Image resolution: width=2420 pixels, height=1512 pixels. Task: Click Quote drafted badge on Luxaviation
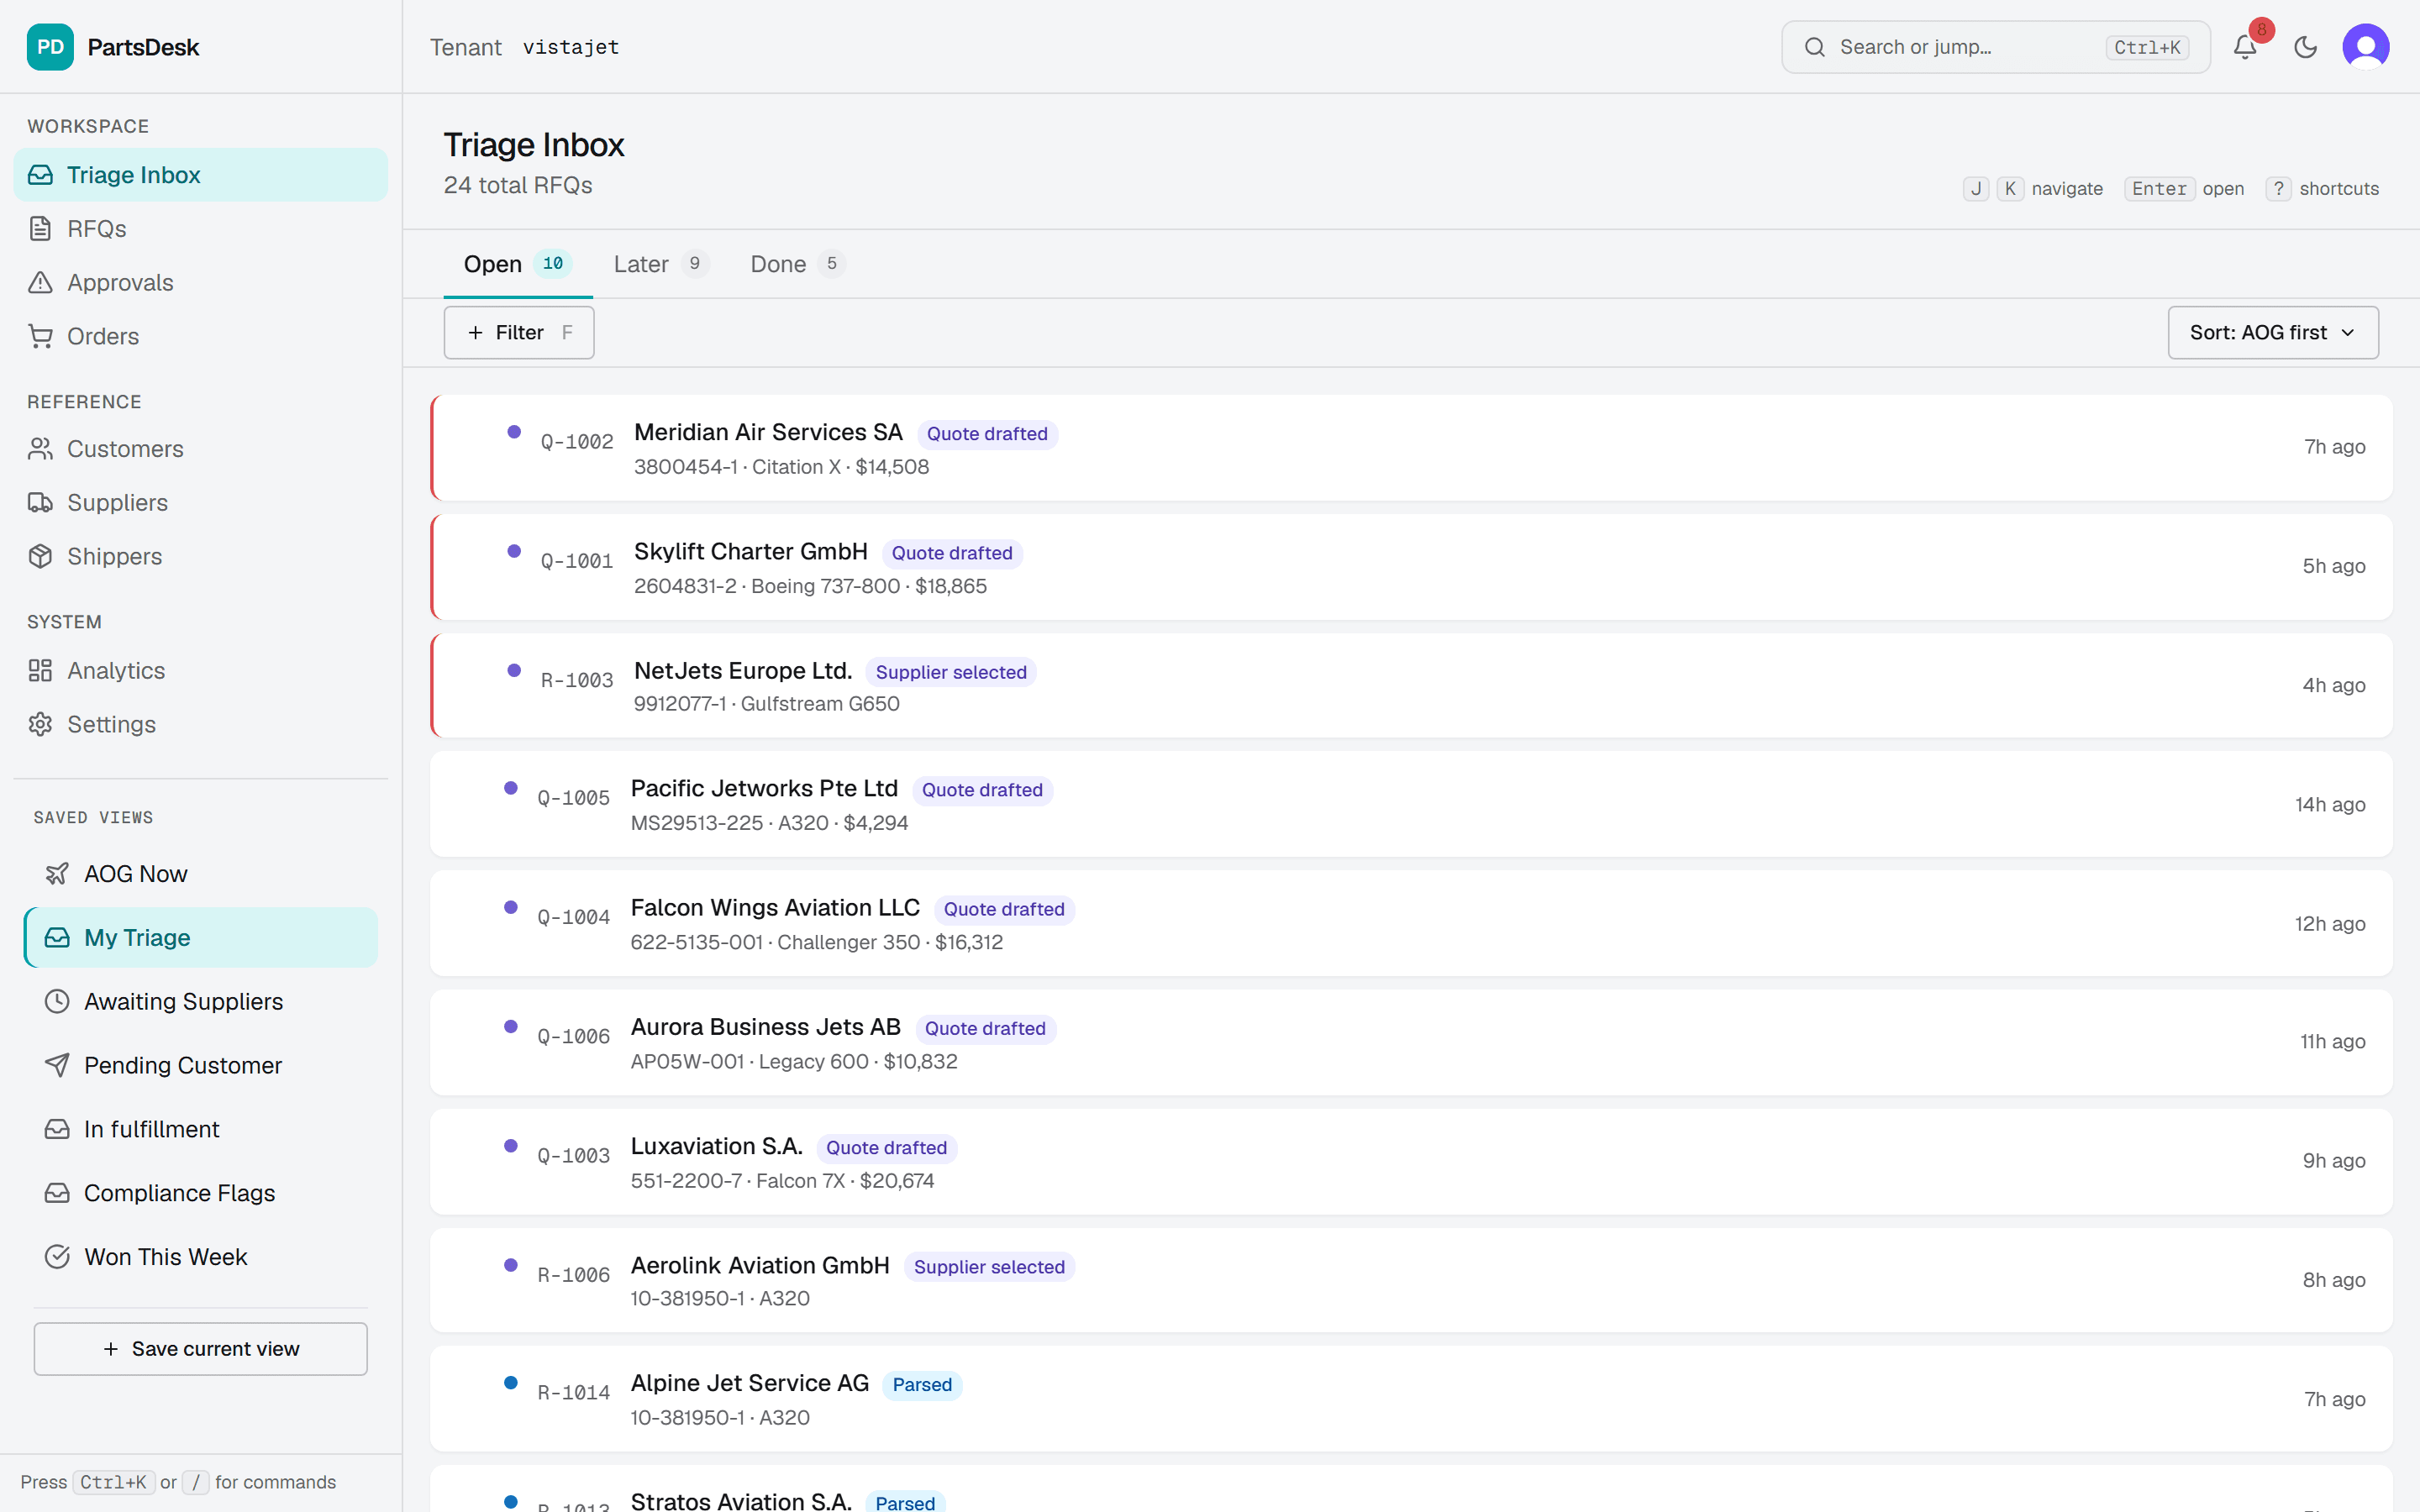(x=886, y=1148)
